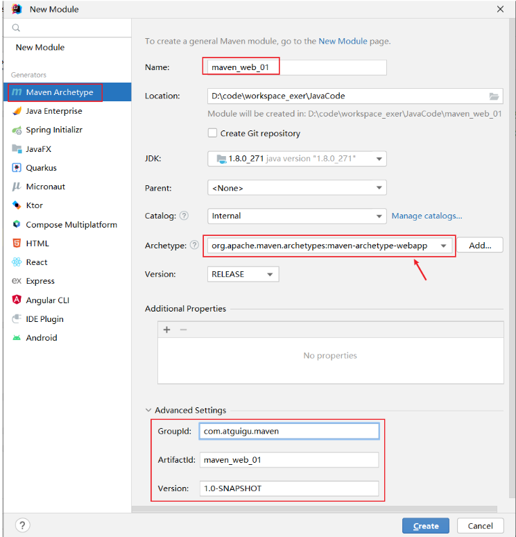
Task: Close the New Module dialog
Action: click(x=500, y=9)
